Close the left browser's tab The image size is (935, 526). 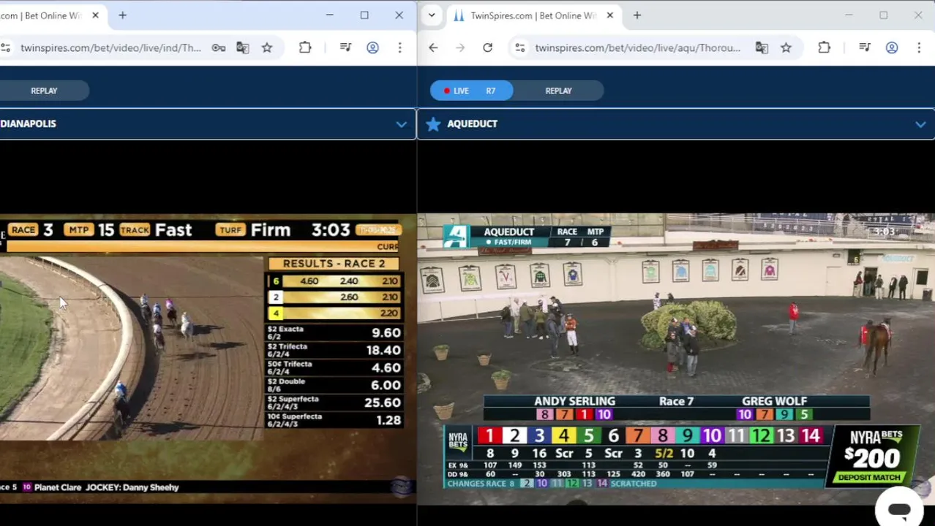pyautogui.click(x=95, y=15)
